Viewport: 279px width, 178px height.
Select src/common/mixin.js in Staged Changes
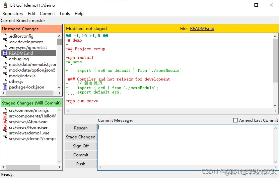(x=29, y=110)
